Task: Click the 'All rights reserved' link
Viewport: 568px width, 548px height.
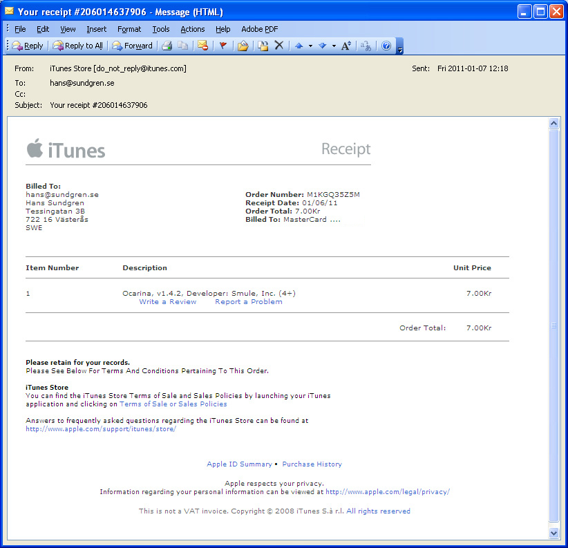Action: (378, 511)
